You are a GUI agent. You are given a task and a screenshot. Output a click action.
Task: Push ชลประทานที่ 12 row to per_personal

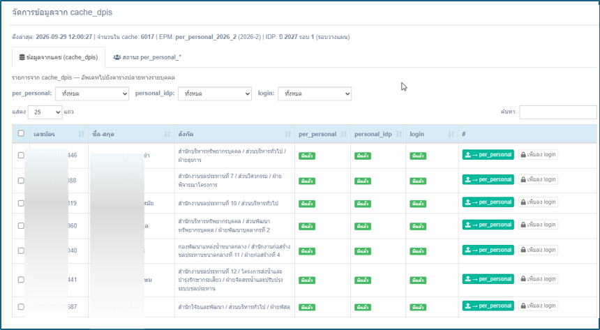[488, 279]
